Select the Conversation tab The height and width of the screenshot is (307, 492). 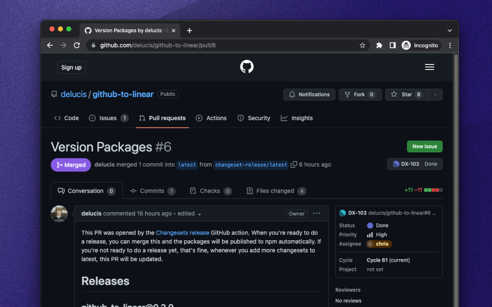click(87, 191)
